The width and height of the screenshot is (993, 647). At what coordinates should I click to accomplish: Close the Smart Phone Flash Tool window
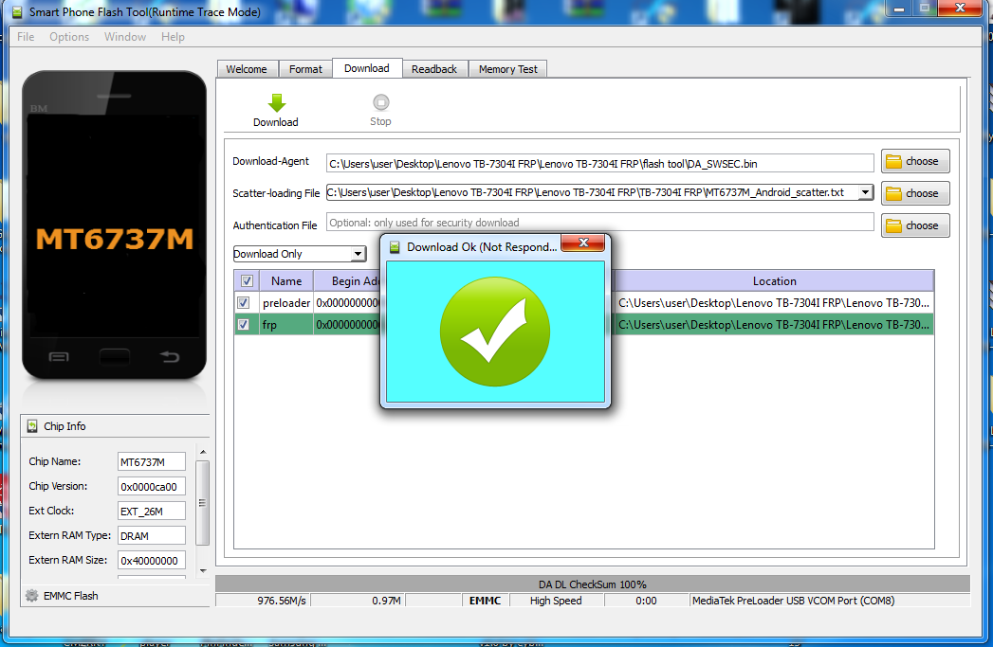(x=960, y=9)
